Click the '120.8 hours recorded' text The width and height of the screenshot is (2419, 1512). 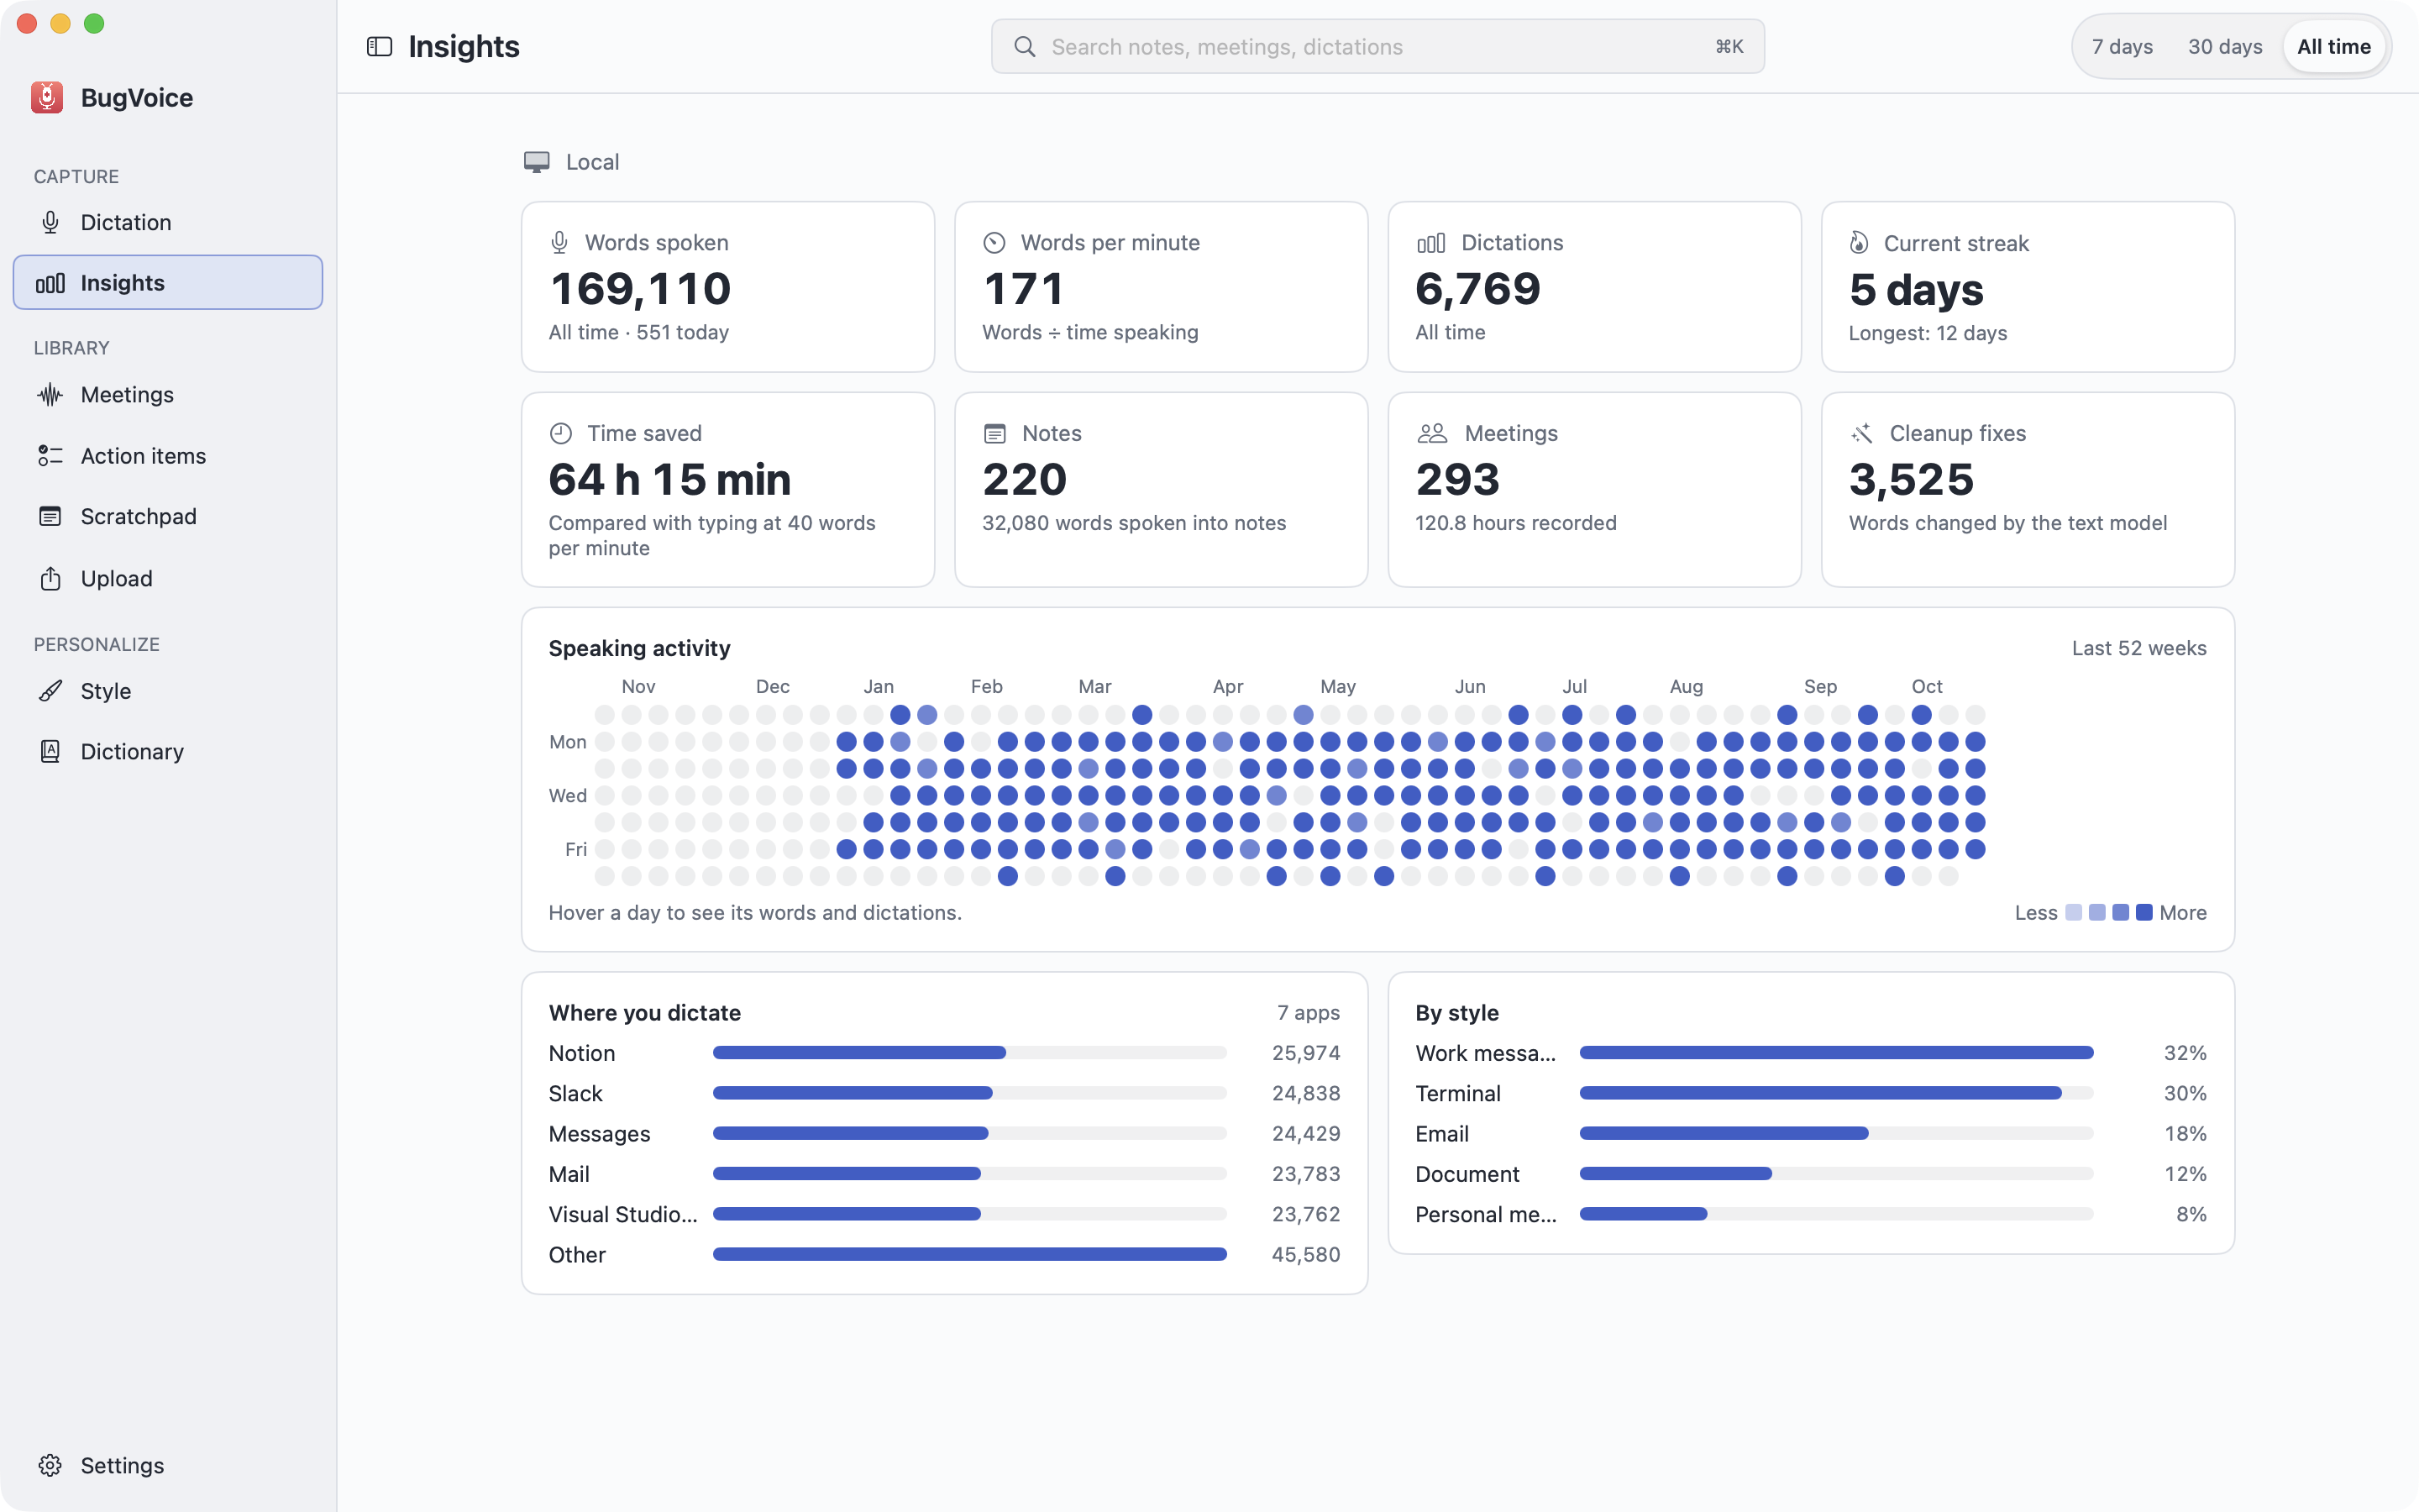[1515, 523]
